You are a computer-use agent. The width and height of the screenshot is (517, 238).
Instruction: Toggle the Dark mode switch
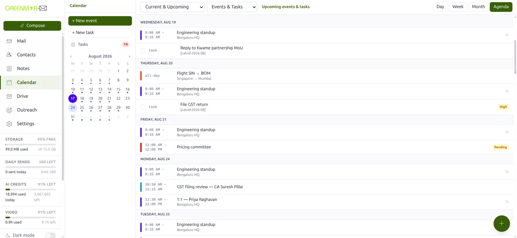[x=51, y=235]
